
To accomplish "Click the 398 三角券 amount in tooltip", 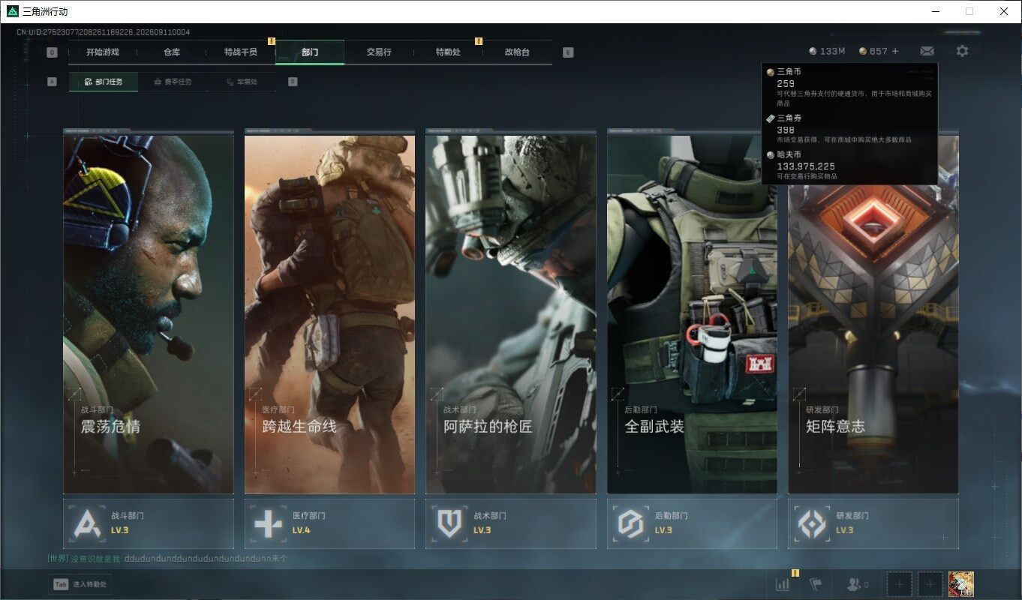I will (x=786, y=130).
